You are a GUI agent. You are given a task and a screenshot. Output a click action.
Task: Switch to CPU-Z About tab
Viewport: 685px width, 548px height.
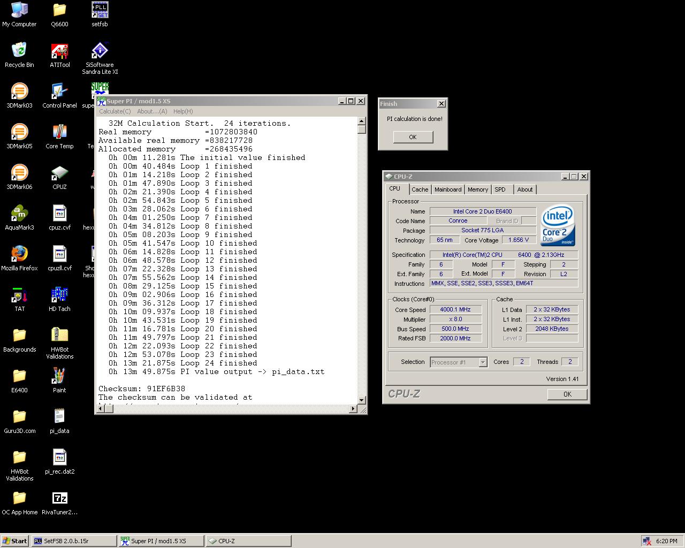click(x=525, y=189)
